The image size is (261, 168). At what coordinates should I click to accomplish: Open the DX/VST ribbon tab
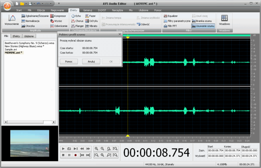click(102, 10)
